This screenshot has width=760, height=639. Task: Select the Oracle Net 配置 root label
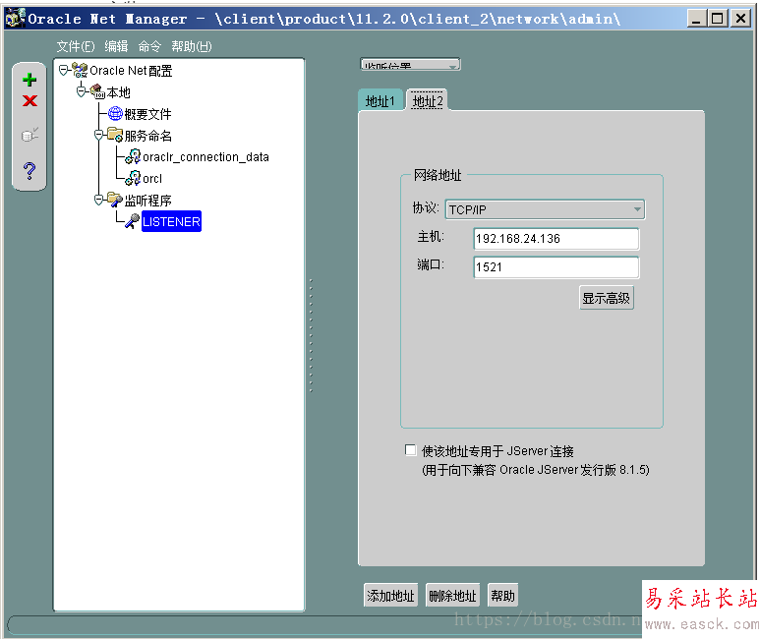131,71
